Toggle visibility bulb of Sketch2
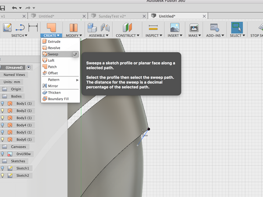 (3, 176)
